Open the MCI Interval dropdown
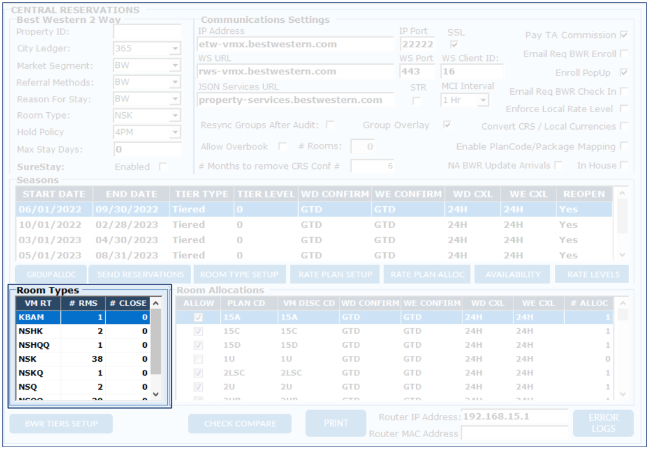The height and width of the screenshot is (450, 649). point(482,101)
